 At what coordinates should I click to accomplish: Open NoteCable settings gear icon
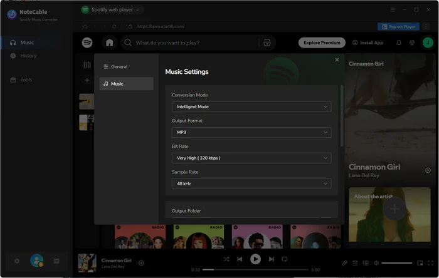pos(17,261)
